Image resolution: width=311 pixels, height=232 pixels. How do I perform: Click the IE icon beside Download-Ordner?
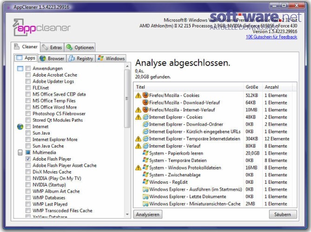(x=146, y=124)
